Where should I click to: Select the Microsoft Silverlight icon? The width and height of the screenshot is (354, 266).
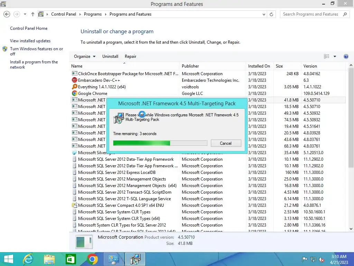pos(75,152)
